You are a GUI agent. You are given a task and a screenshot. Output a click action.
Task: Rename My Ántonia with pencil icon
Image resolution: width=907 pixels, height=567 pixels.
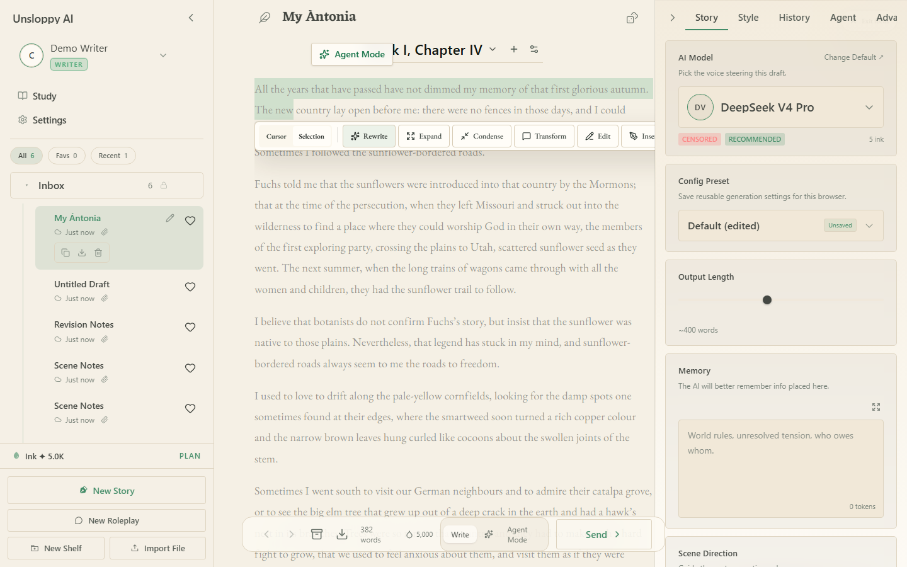coord(170,218)
